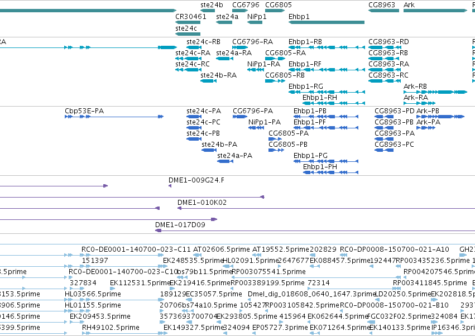Click protein CG8963-PA
This screenshot has height=336, width=475.
[384, 139]
